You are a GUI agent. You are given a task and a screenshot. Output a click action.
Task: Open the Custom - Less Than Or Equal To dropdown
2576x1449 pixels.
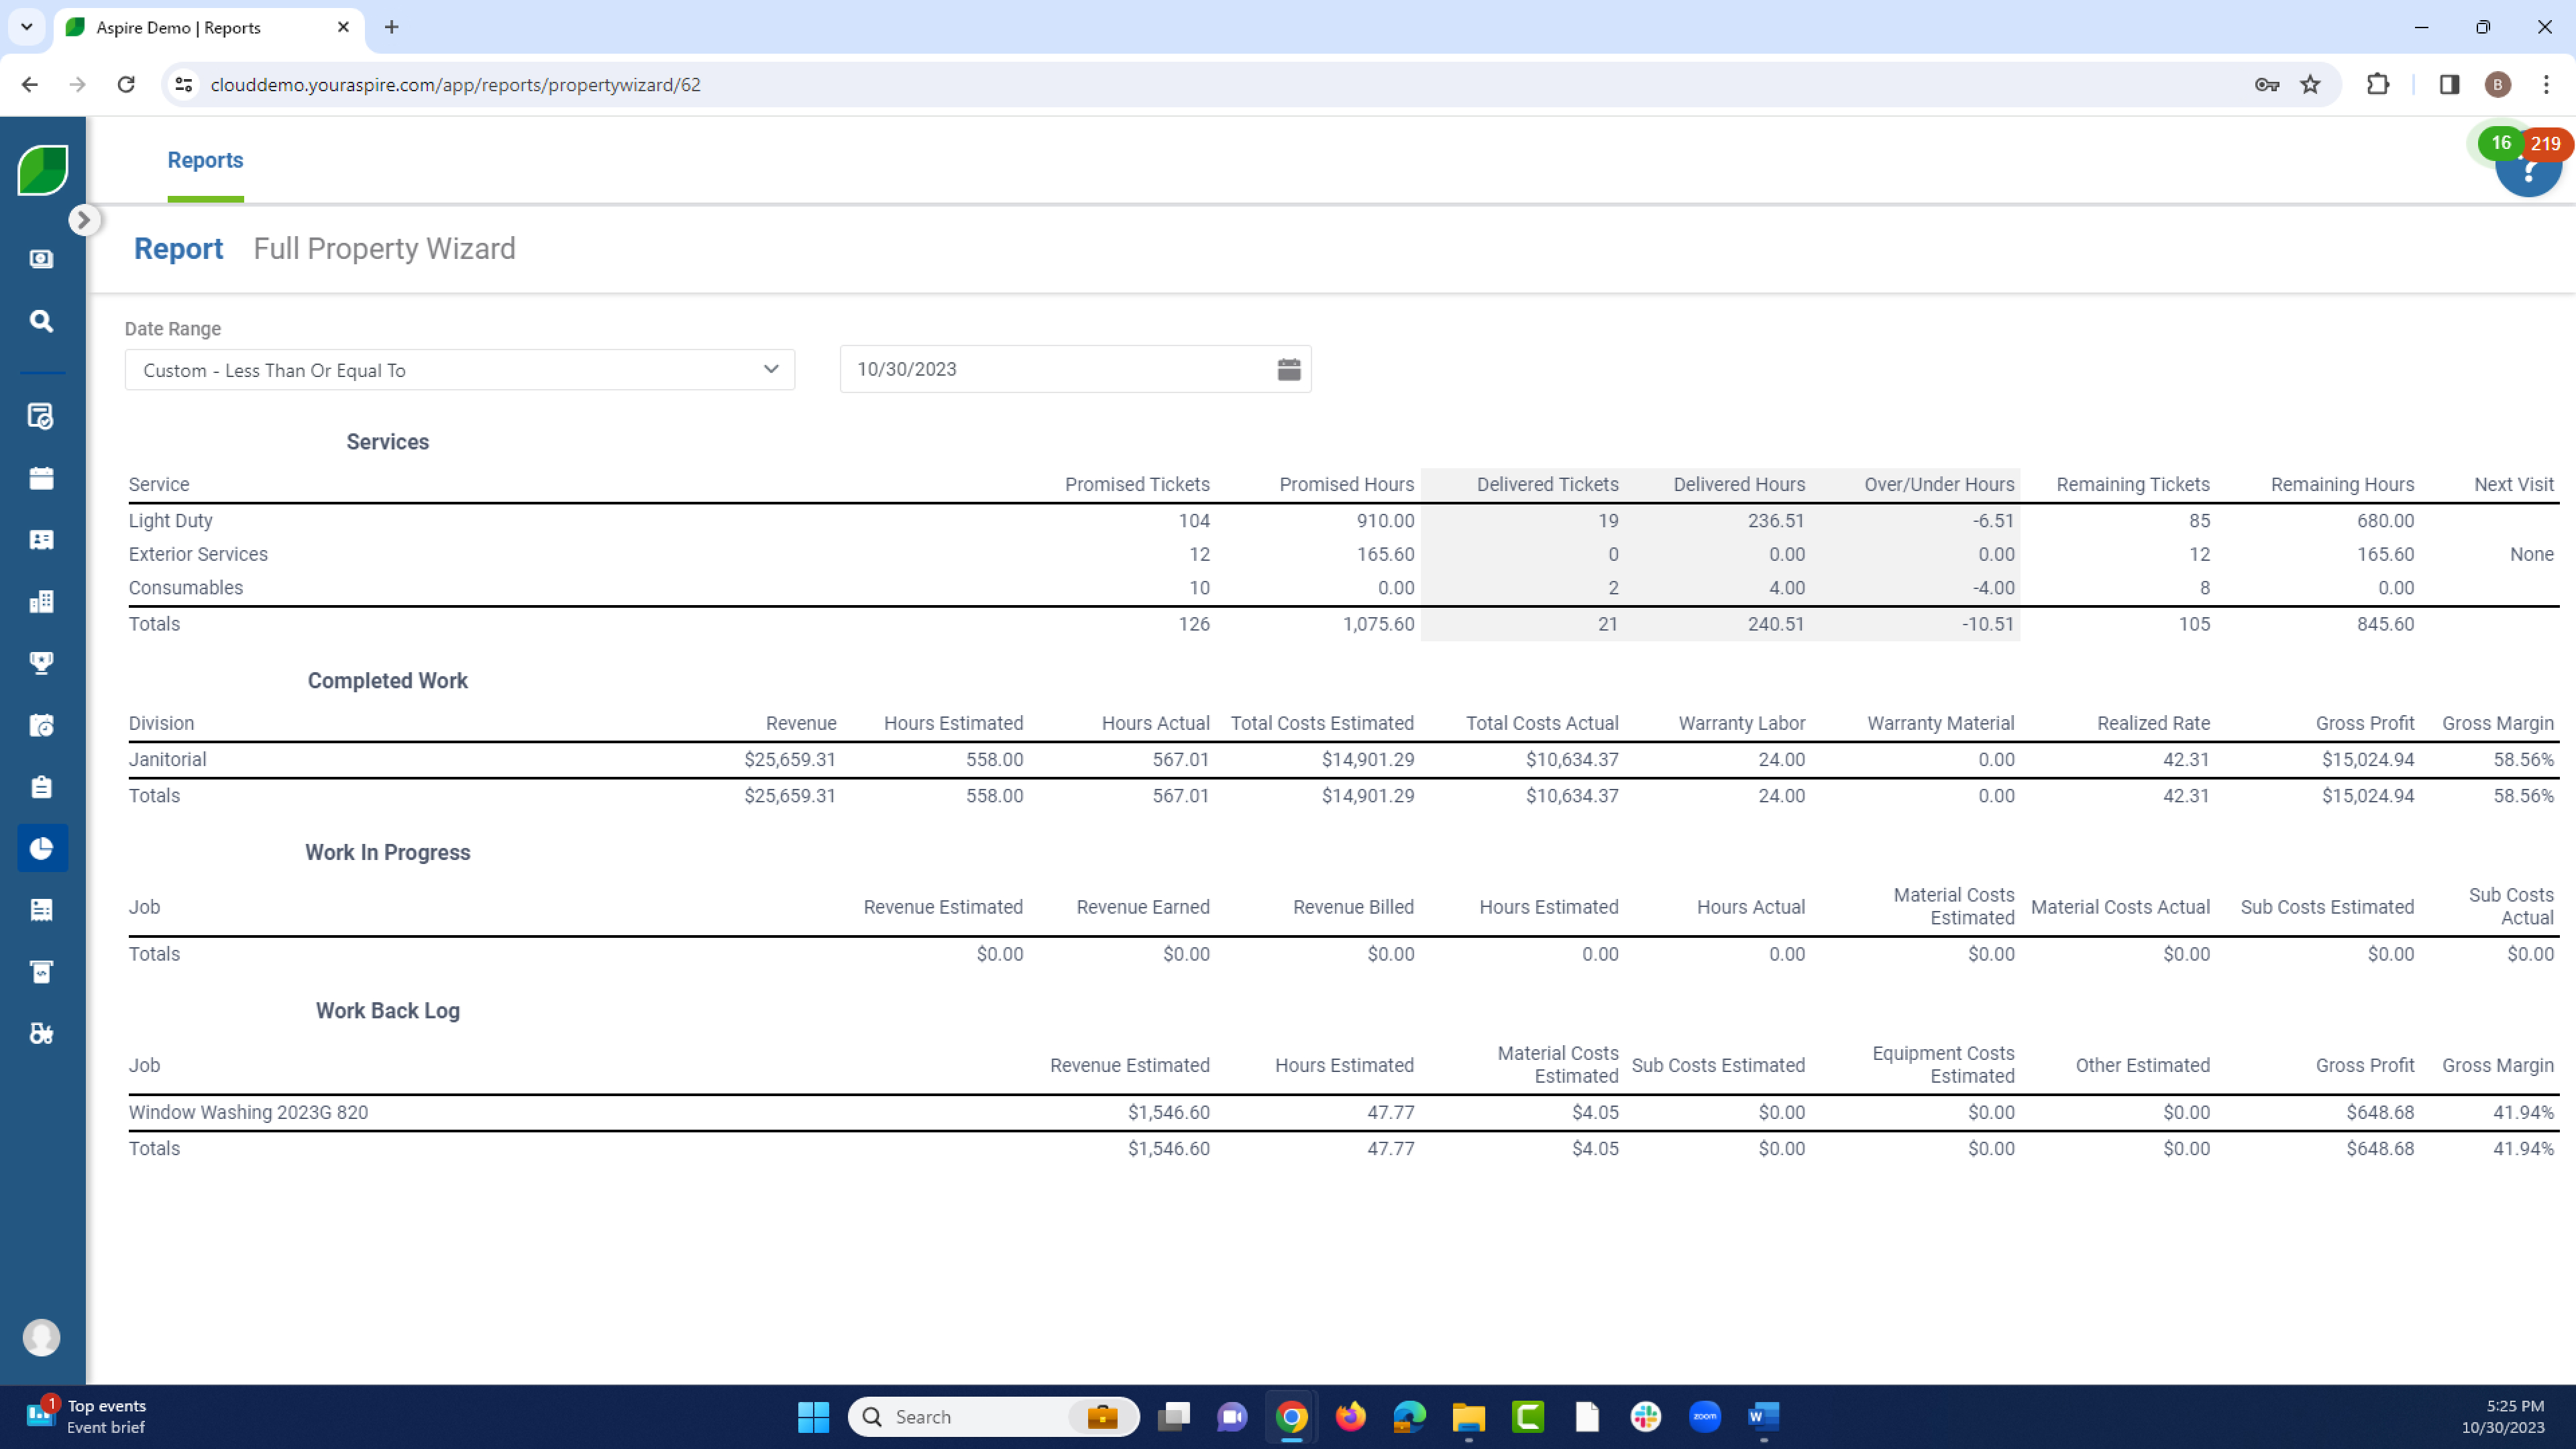point(459,369)
